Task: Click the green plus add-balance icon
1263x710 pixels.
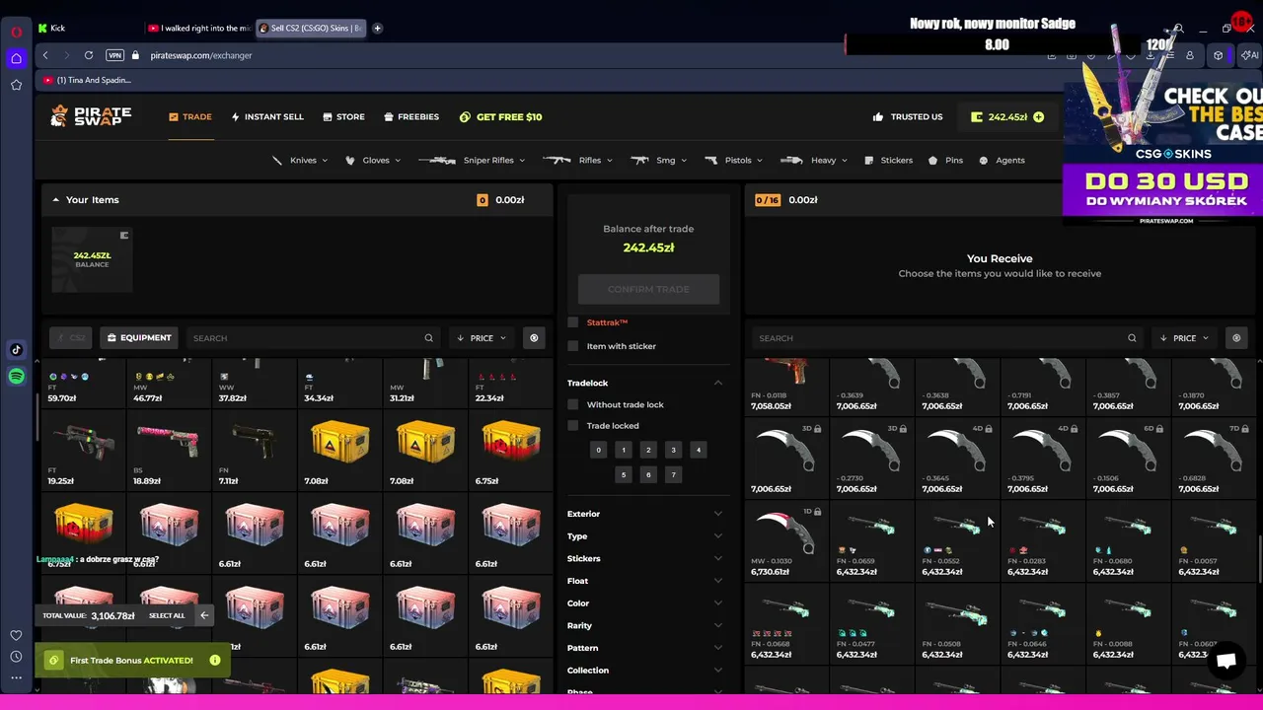Action: (x=1038, y=117)
